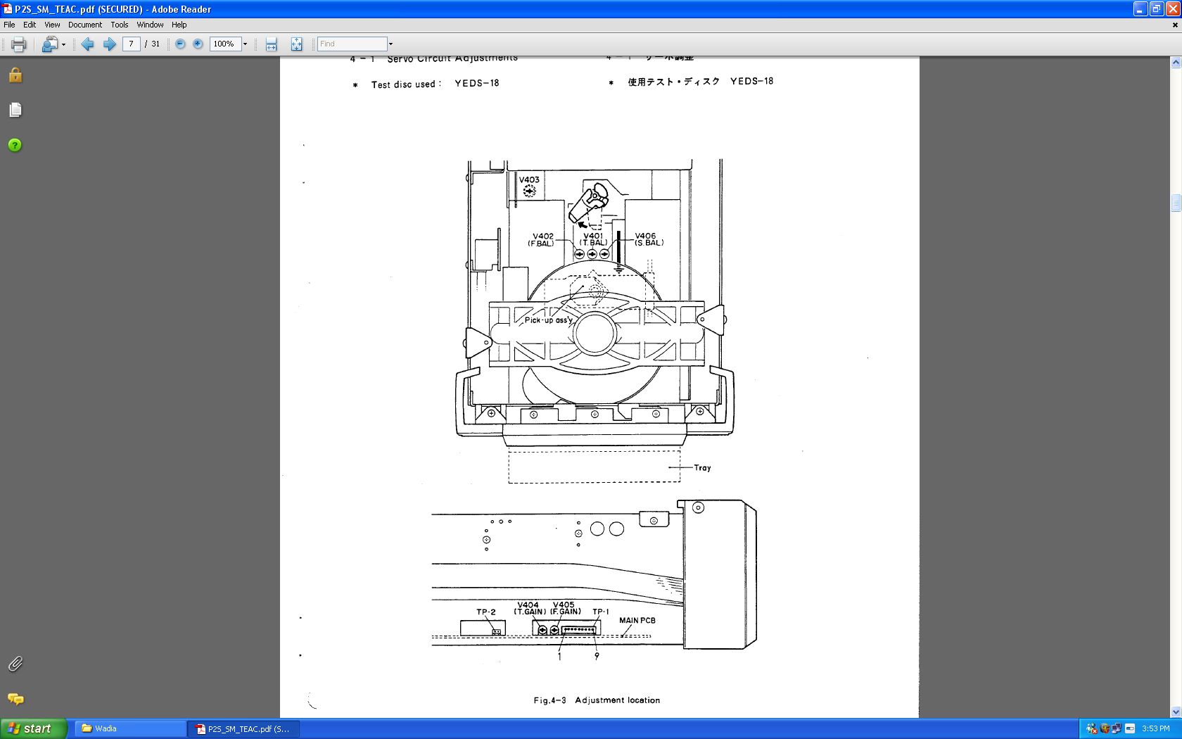Open the zoom level dropdown arrow

245,44
